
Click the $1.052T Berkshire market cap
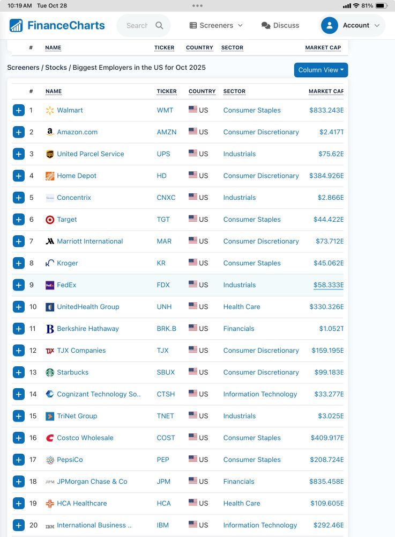coord(331,329)
